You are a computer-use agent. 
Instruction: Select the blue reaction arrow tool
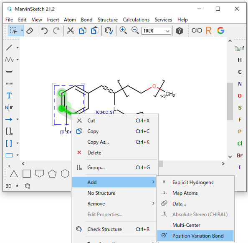point(9,119)
